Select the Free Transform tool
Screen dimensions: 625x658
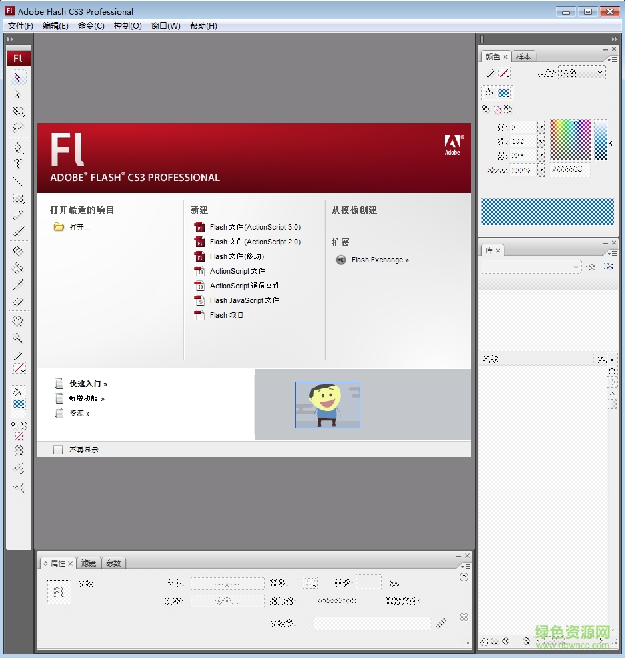tap(18, 110)
